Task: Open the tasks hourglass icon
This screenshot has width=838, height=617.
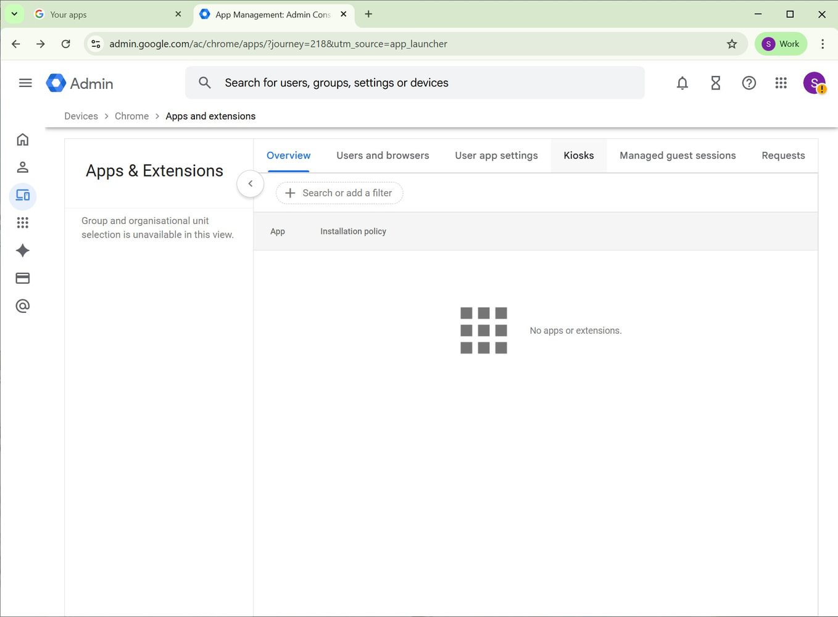Action: coord(715,83)
